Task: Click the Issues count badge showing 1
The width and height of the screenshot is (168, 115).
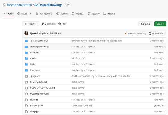Action: [x=30, y=14]
